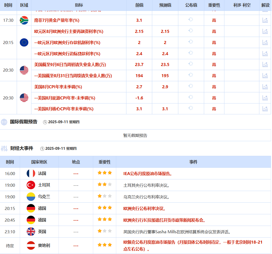Open chart icon for 欧洲央行主要再融资利率 row
The width and height of the screenshot is (272, 254).
[265, 31]
